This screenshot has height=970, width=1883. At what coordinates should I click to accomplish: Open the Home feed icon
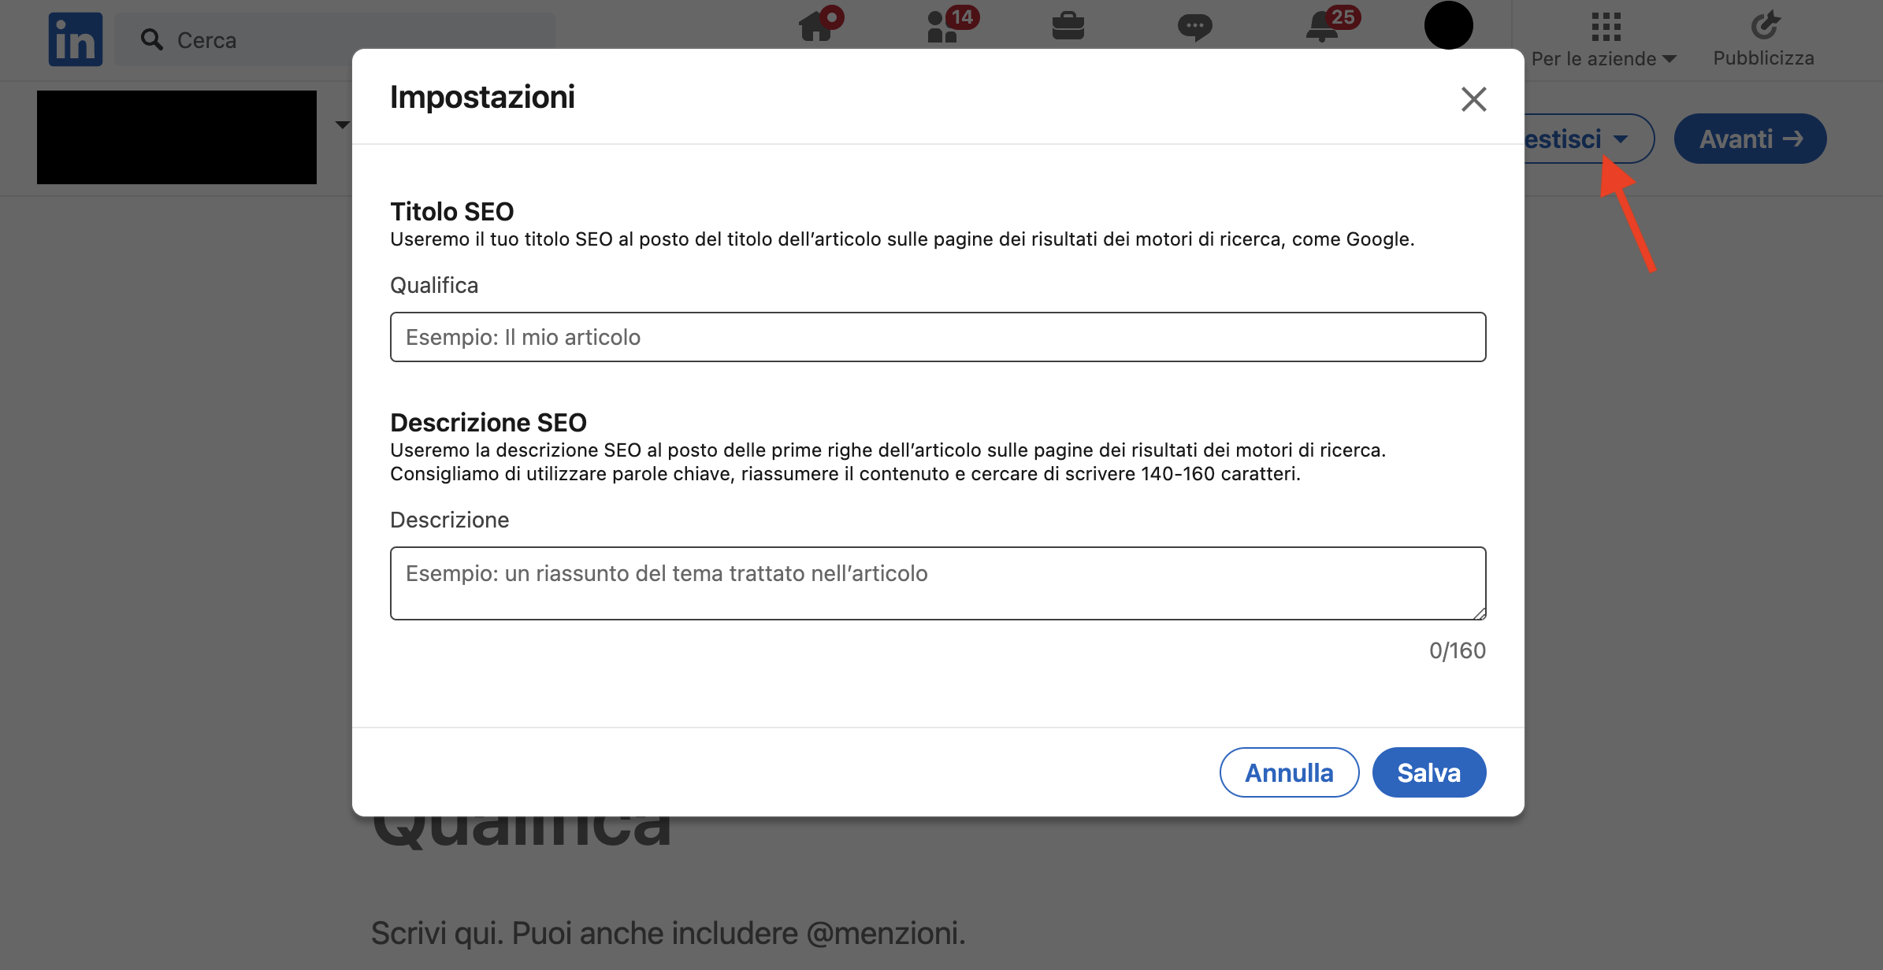[x=816, y=27]
